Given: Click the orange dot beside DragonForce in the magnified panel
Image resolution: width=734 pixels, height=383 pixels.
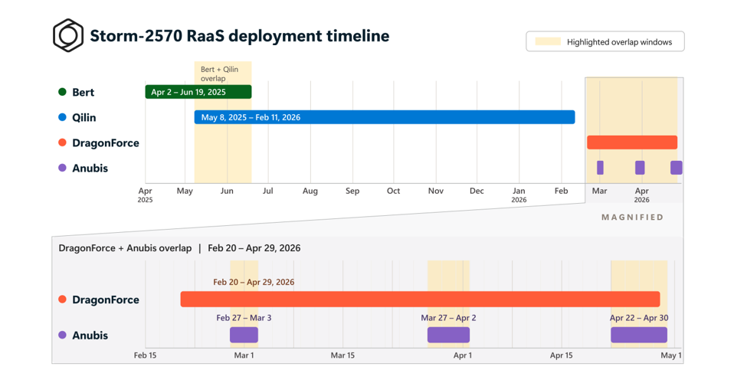Looking at the screenshot, I should coord(62,300).
